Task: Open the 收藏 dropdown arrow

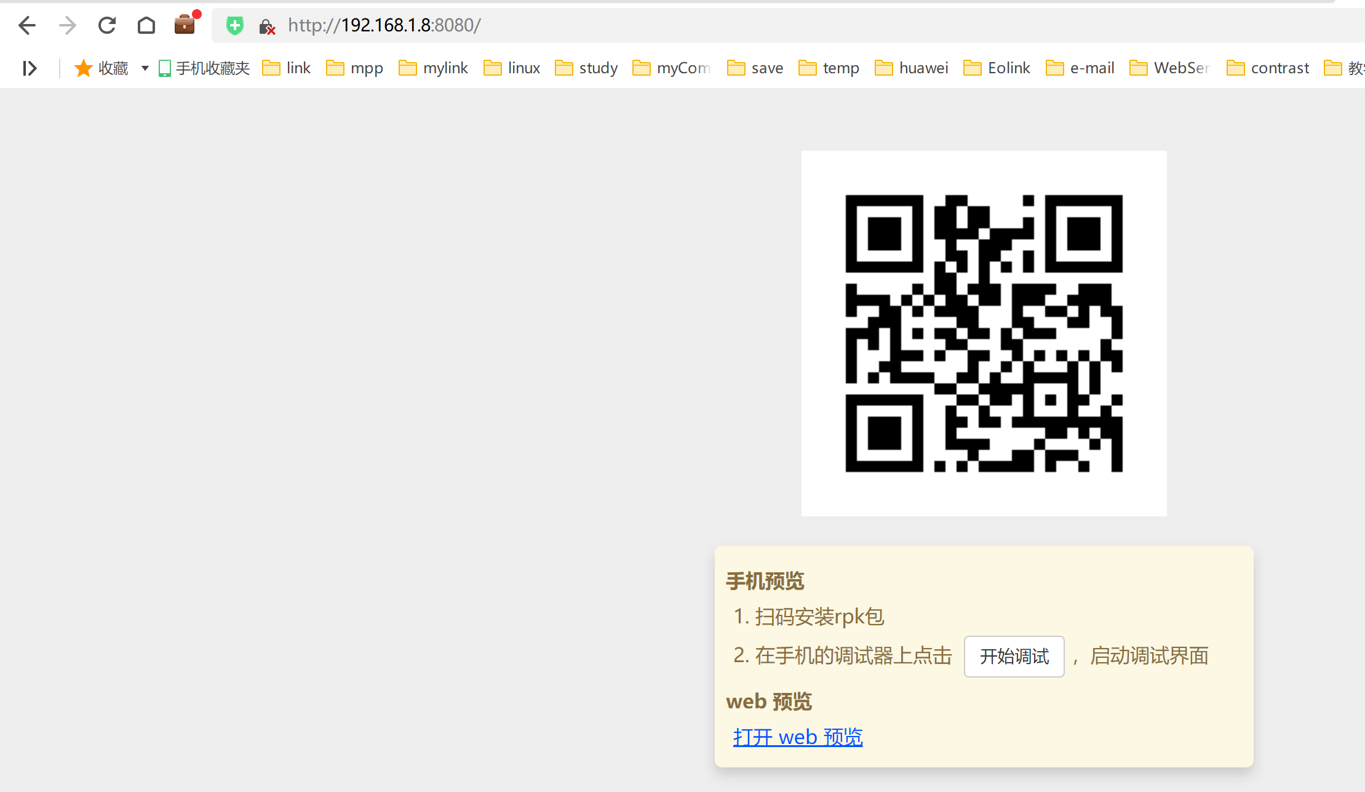Action: 145,68
